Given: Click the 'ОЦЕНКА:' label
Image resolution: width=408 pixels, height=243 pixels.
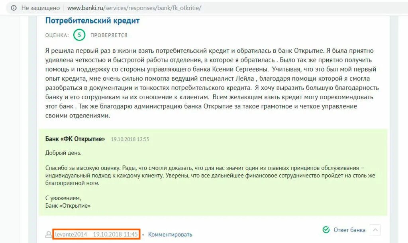Looking at the screenshot, I should tap(57, 35).
